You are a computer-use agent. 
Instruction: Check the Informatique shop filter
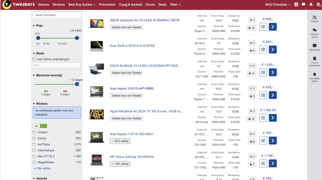34,151
